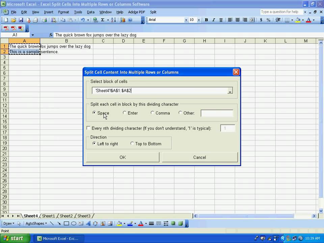Select the Oval drawing tool

coord(74,223)
